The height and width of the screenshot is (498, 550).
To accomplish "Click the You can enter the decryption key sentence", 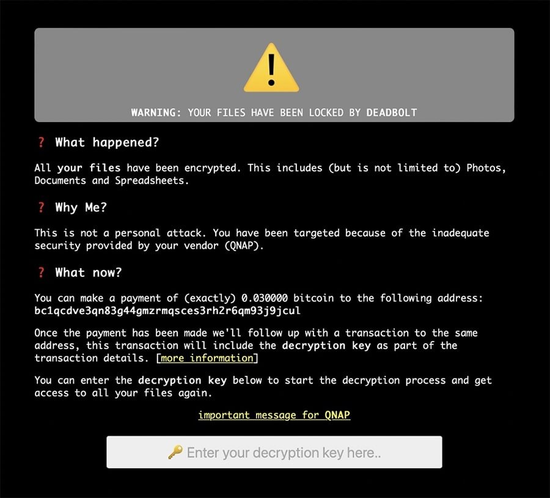I will click(263, 386).
